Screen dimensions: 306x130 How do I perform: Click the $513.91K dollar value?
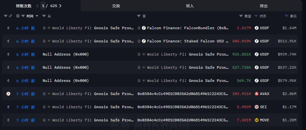coord(287,41)
